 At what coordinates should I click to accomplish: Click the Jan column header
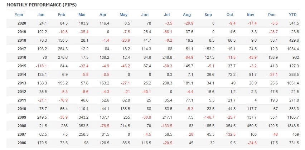coord(41,15)
